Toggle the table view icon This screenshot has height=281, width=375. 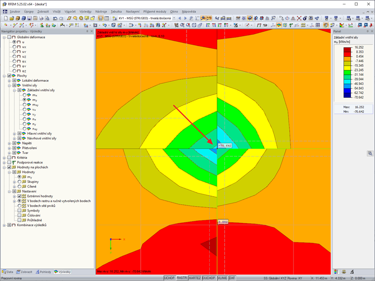(107, 18)
